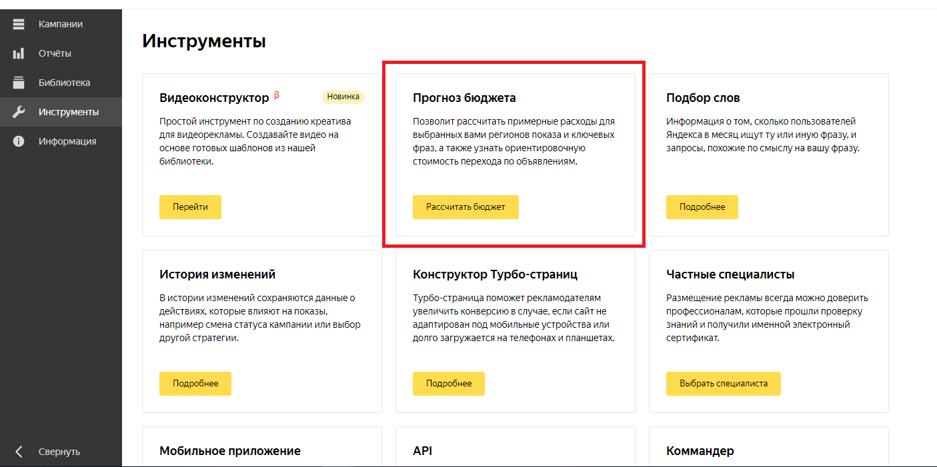Collapse sidebar using the Свернуть chevron
Image resolution: width=937 pixels, height=467 pixels.
pyautogui.click(x=19, y=452)
